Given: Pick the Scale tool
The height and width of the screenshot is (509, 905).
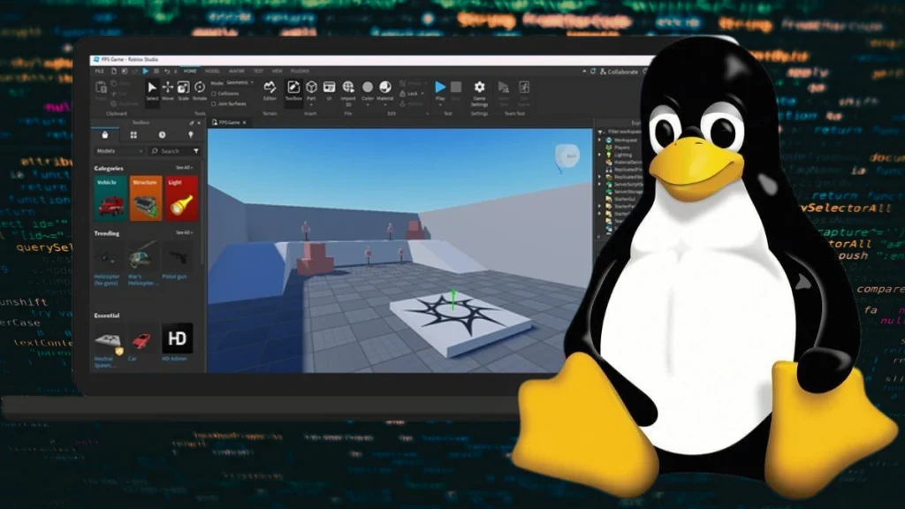Looking at the screenshot, I should click(x=183, y=91).
